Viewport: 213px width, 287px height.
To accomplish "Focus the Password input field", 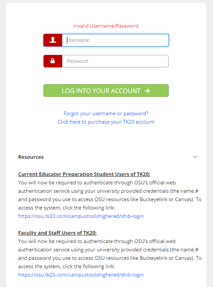I will coord(115,61).
